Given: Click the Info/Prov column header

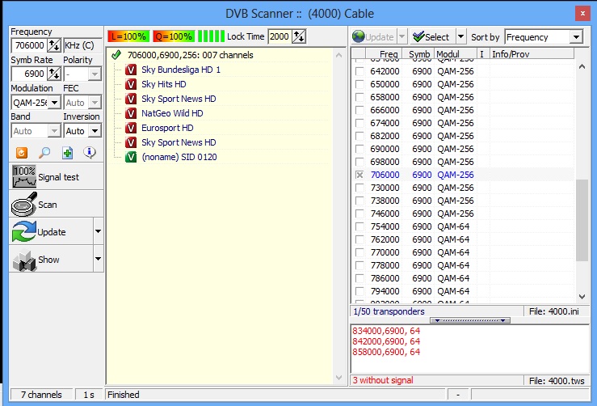Looking at the screenshot, I should click(x=532, y=53).
